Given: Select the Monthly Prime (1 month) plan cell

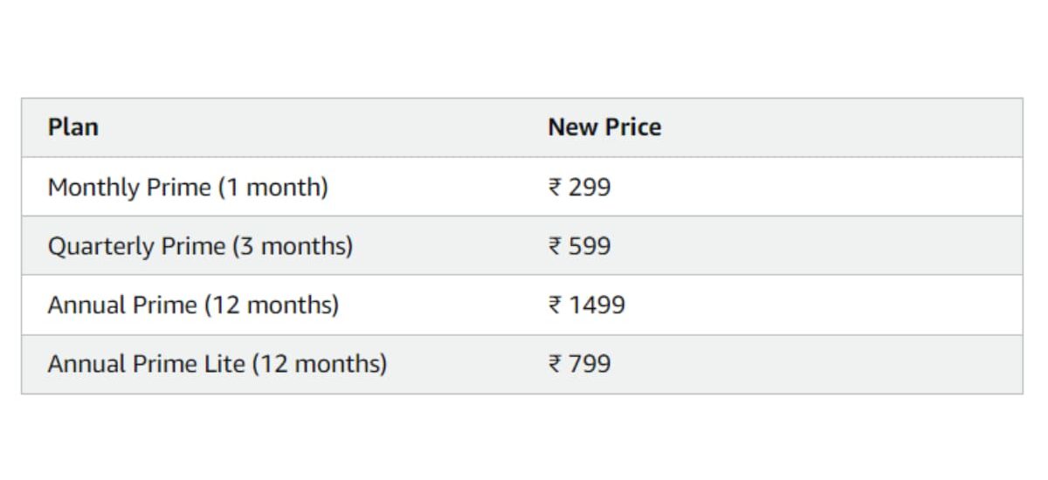Looking at the screenshot, I should click(188, 187).
